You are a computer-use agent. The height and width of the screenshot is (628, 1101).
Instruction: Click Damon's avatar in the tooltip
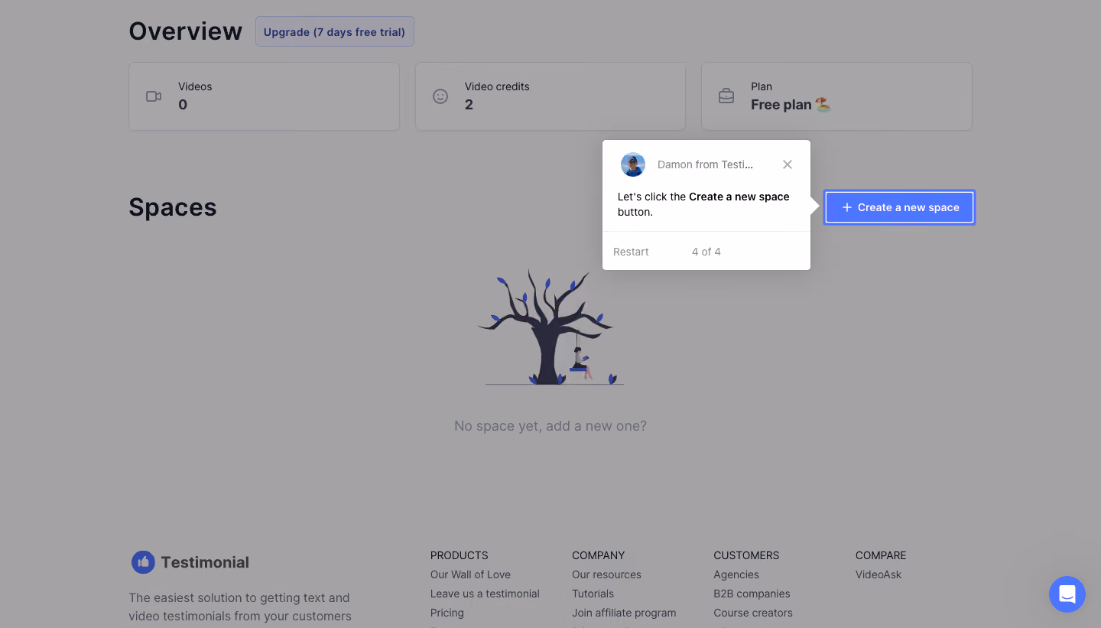pos(633,164)
